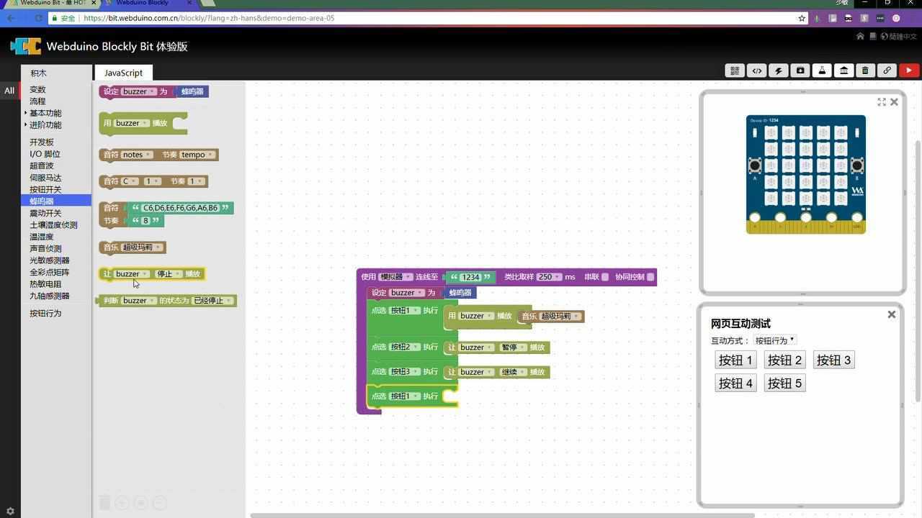Open the bank building examples icon
Image resolution: width=922 pixels, height=518 pixels.
843,71
